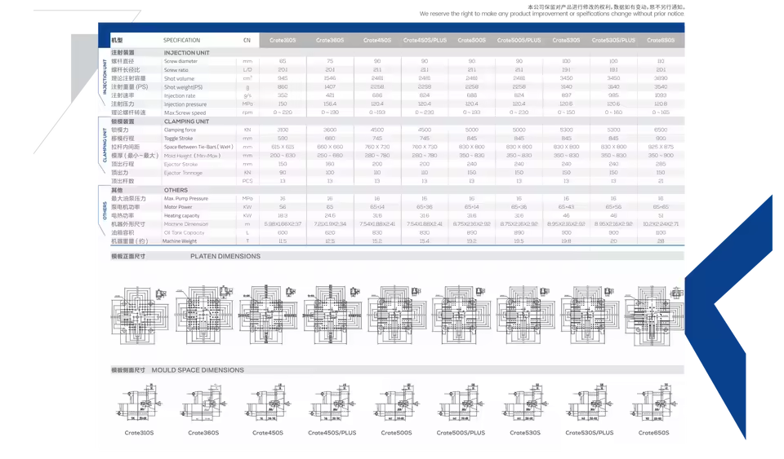The image size is (784, 459).
Task: Click the 'Machine Dimension' row label
Action: coord(186,224)
